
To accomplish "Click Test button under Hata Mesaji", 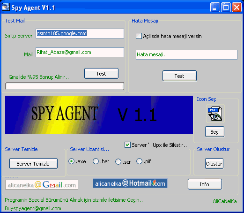I will [179, 76].
